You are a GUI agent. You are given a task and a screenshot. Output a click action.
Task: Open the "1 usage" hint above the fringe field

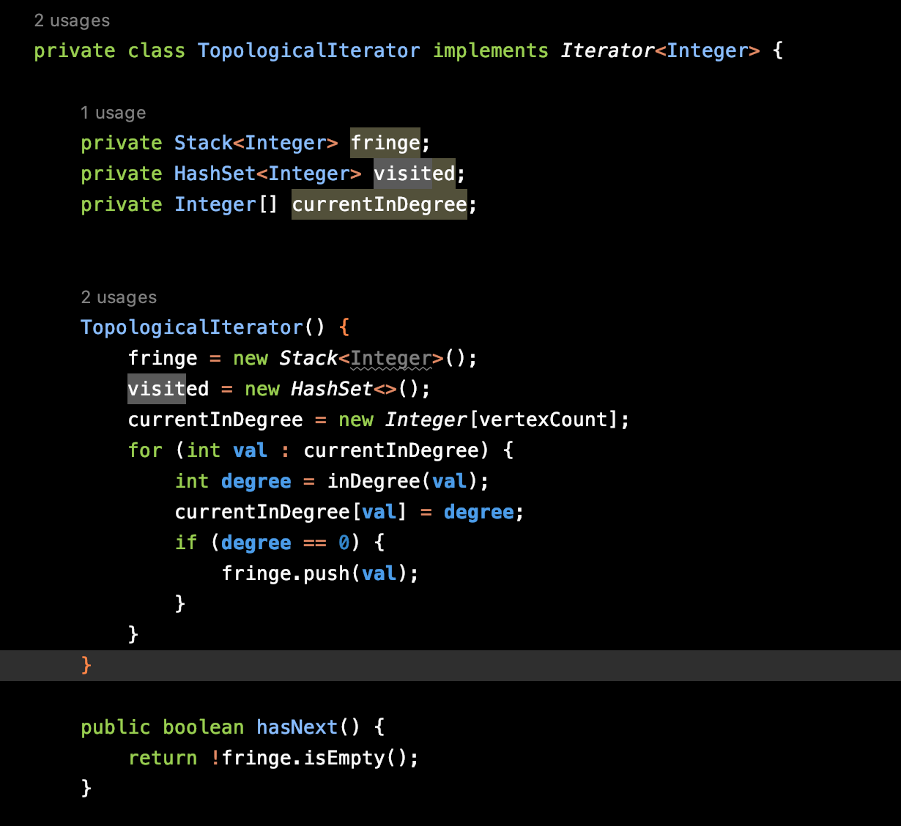pos(113,113)
